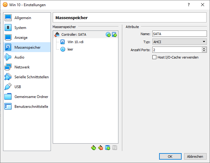Add a new storage attachment
The width and height of the screenshot is (210, 163).
[x=108, y=148]
